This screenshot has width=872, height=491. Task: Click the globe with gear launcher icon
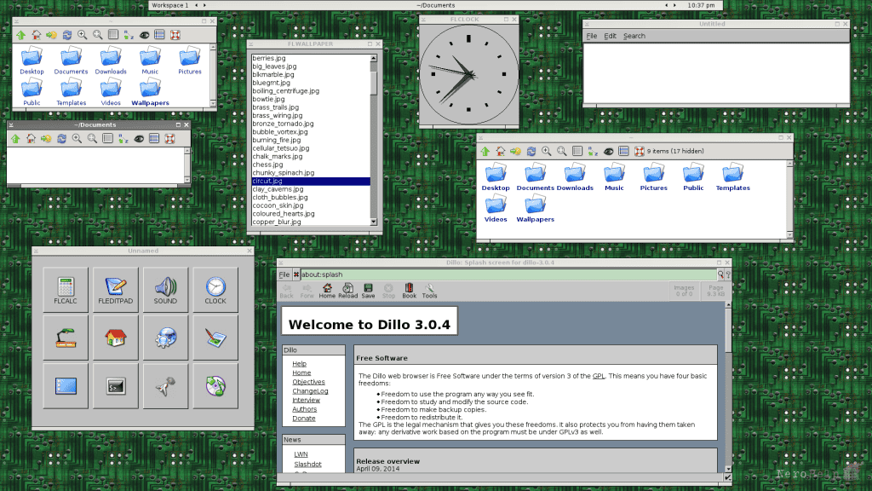(x=166, y=338)
